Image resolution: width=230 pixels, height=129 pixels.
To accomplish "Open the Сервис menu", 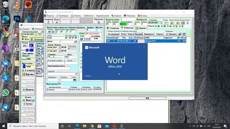I will click(x=116, y=16).
